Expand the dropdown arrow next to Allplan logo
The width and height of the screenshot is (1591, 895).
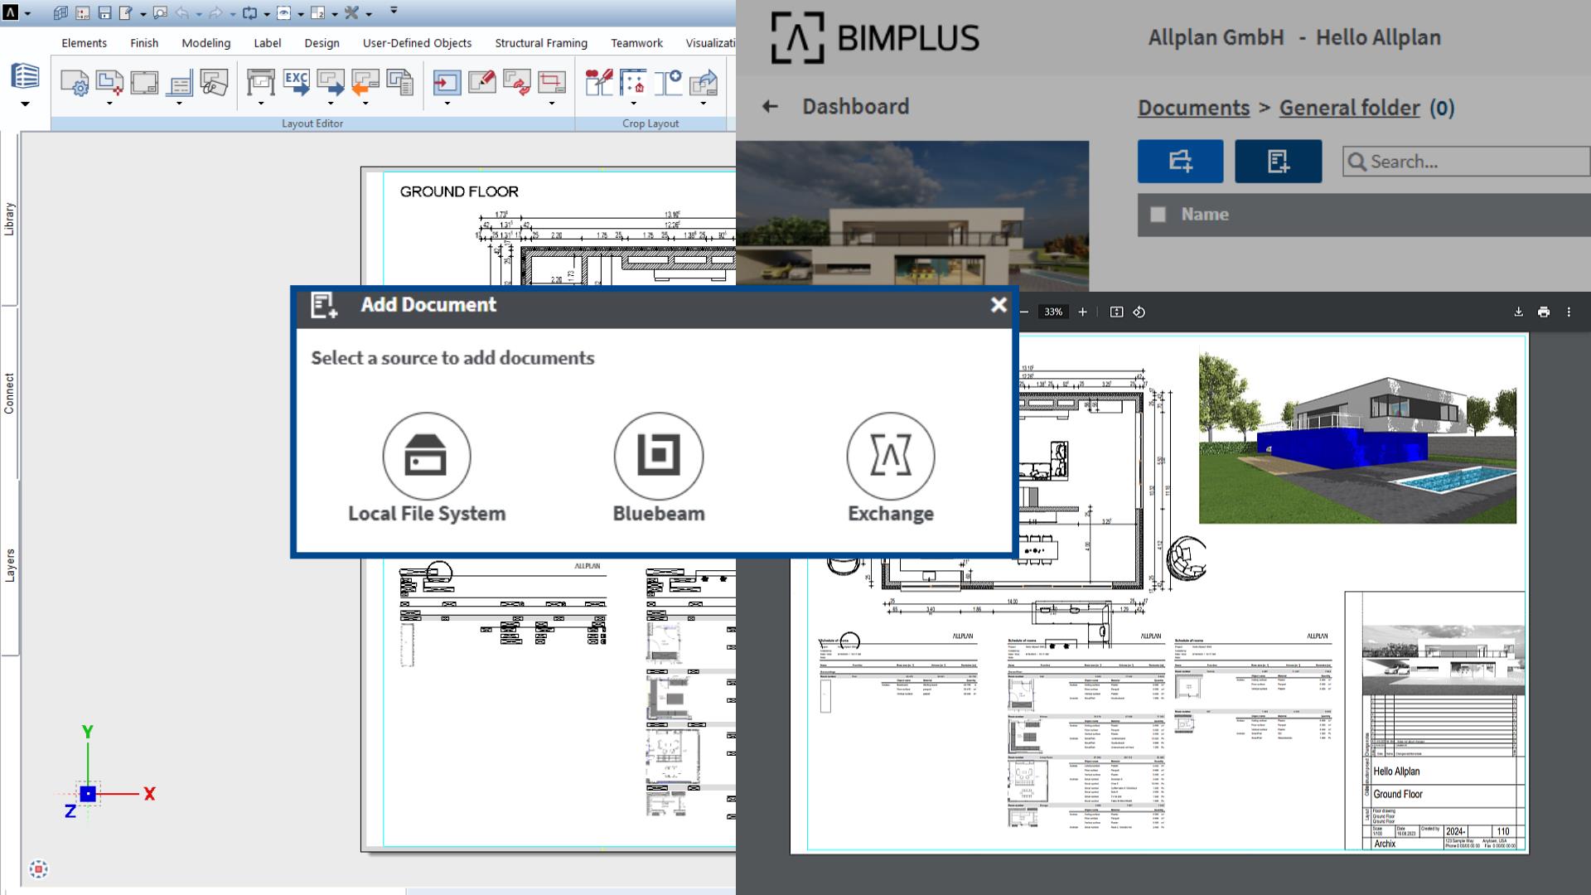click(27, 13)
